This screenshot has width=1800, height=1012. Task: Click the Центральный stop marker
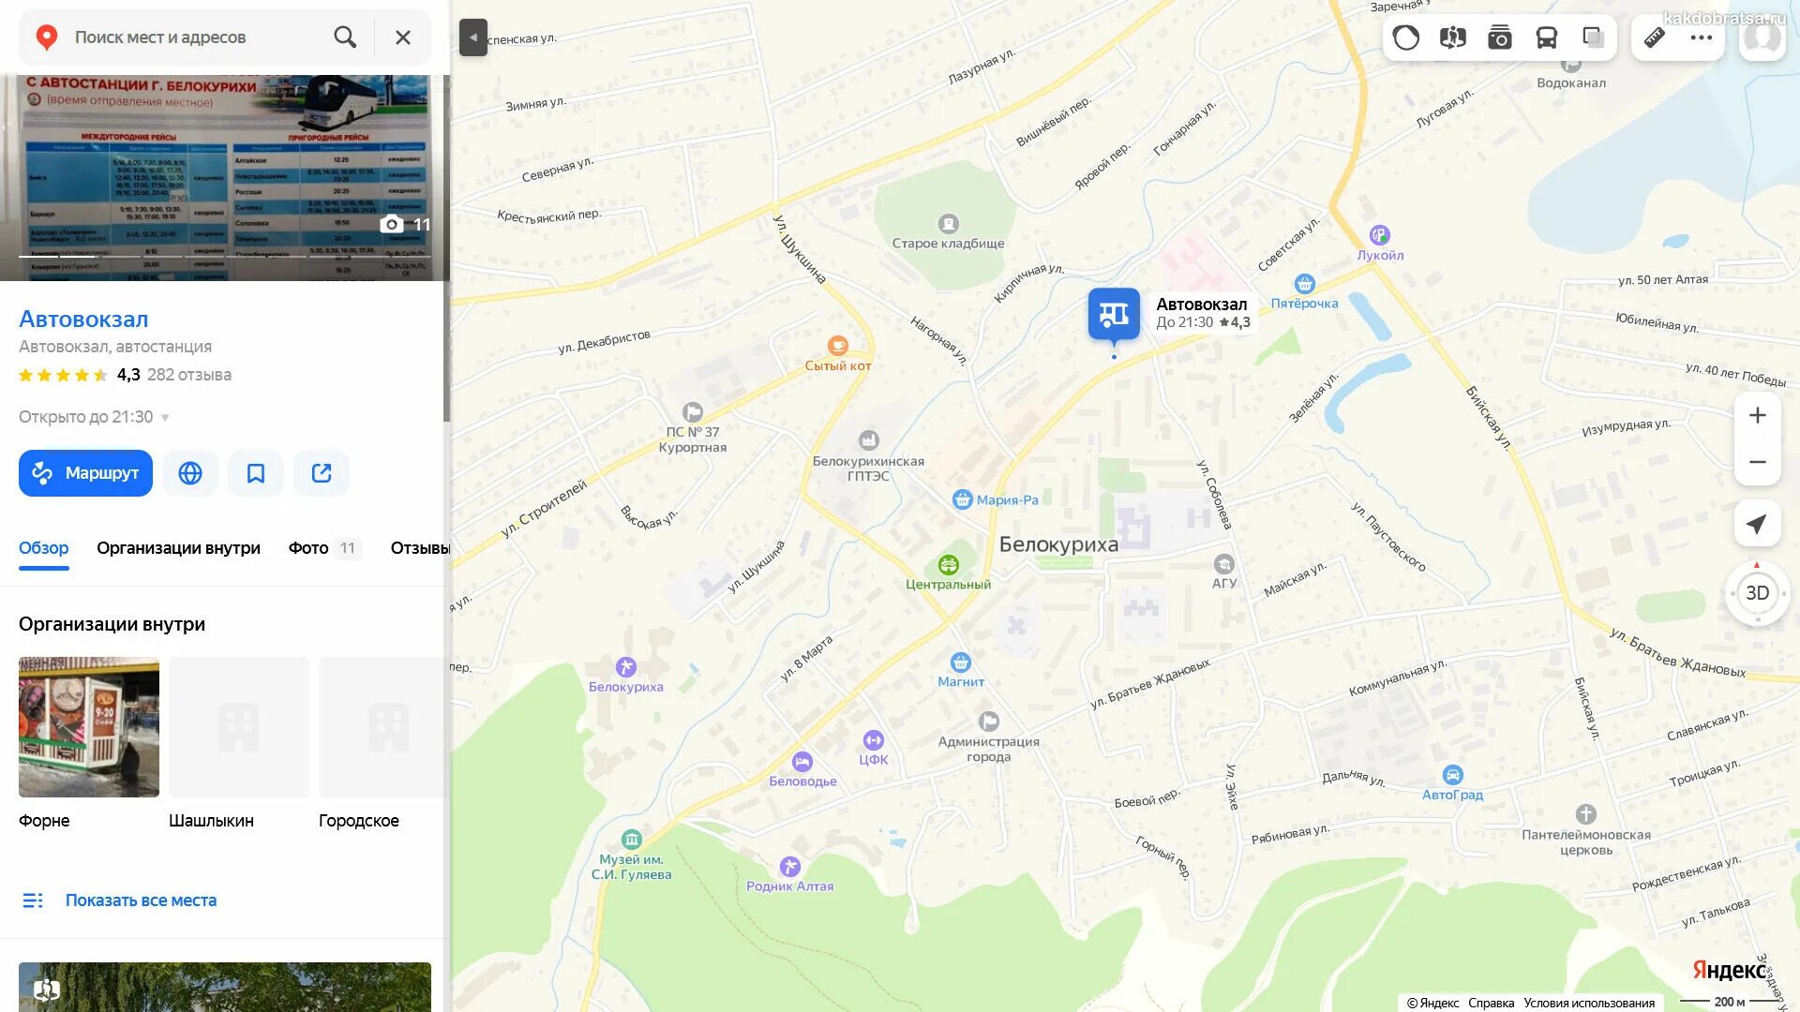pos(949,565)
